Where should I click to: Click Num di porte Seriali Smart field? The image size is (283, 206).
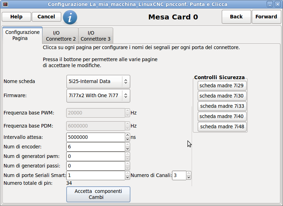96,176
